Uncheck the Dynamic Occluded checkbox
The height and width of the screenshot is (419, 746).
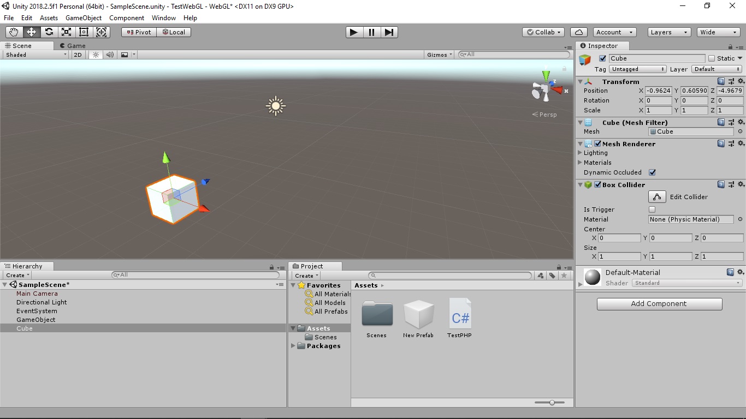pos(652,172)
